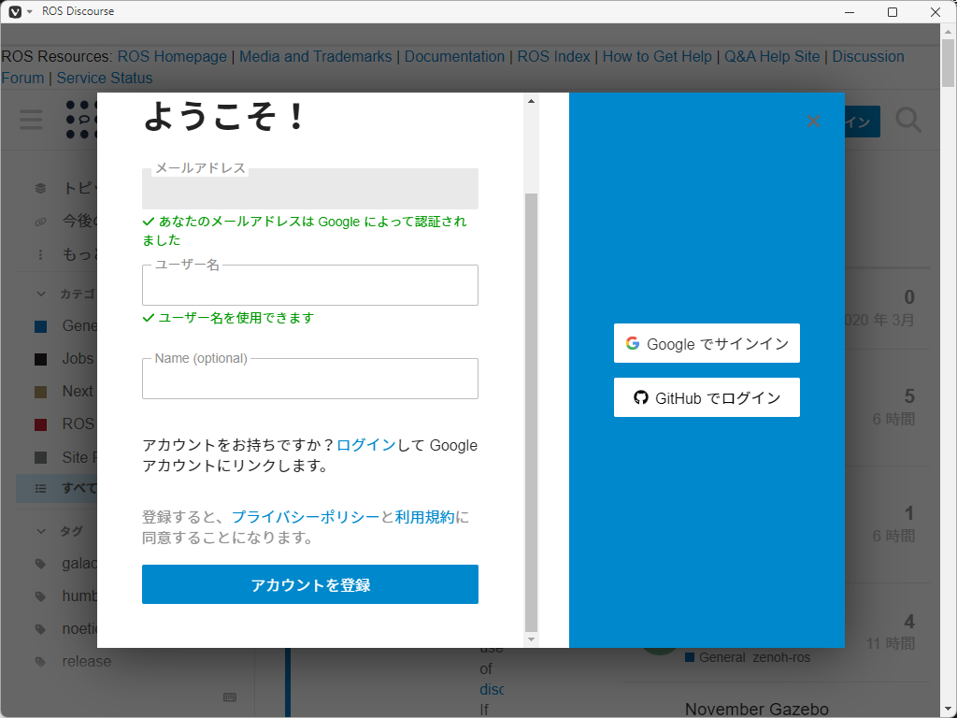957x718 pixels.
Task: Select the Next category brown square
Action: point(41,392)
